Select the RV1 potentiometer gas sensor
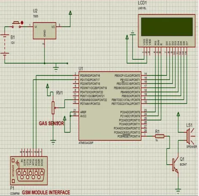The width and height of the screenshot is (199, 196). (53, 108)
